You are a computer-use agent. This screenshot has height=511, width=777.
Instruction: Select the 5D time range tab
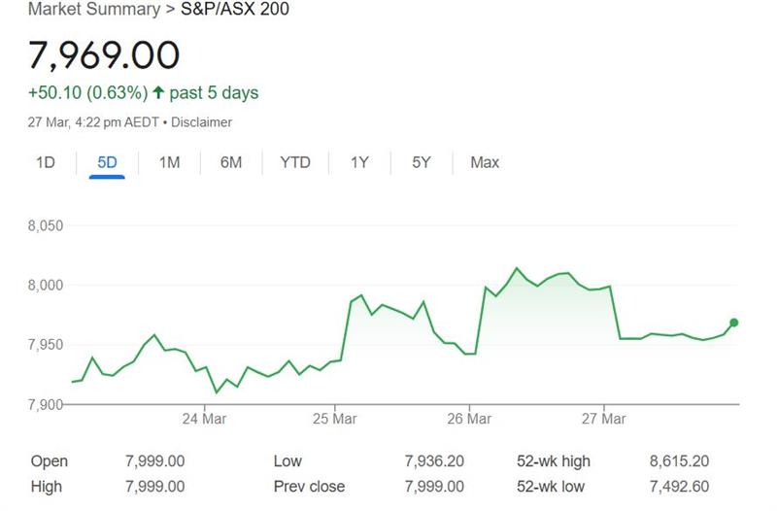point(107,162)
